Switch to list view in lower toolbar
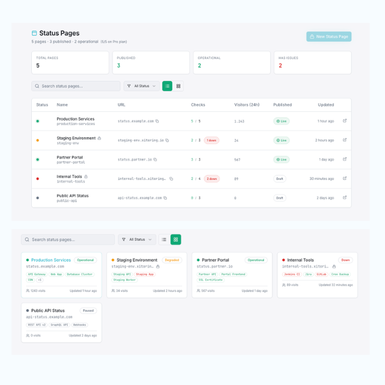Image resolution: width=385 pixels, height=385 pixels. (x=164, y=239)
